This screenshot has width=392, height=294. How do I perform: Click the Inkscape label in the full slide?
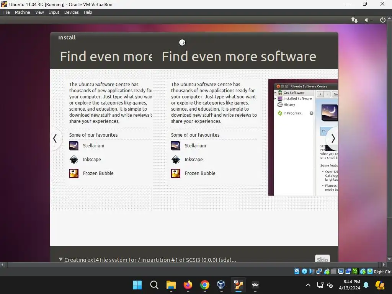194,160
